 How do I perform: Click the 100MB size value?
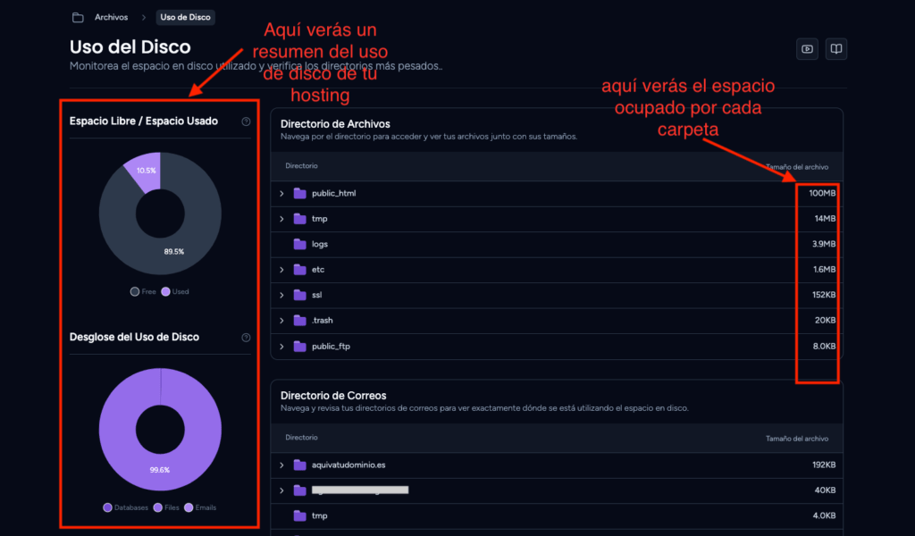click(822, 193)
